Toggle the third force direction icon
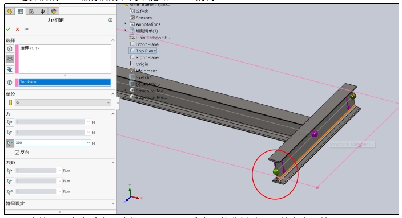The width and height of the screenshot is (402, 218). click(x=10, y=143)
